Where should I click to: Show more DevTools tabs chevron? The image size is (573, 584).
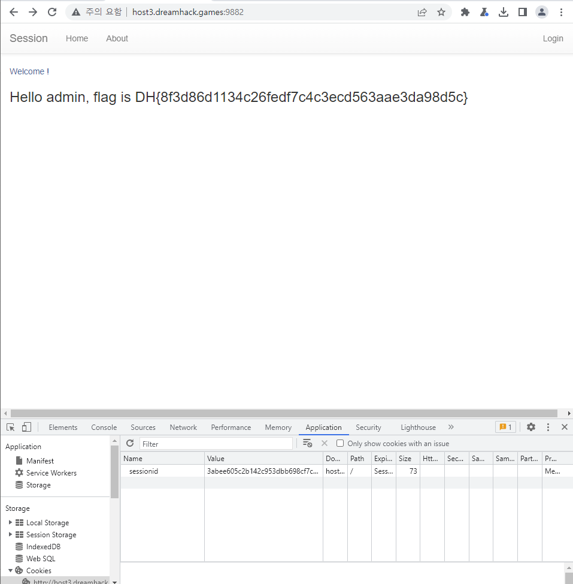click(x=451, y=427)
